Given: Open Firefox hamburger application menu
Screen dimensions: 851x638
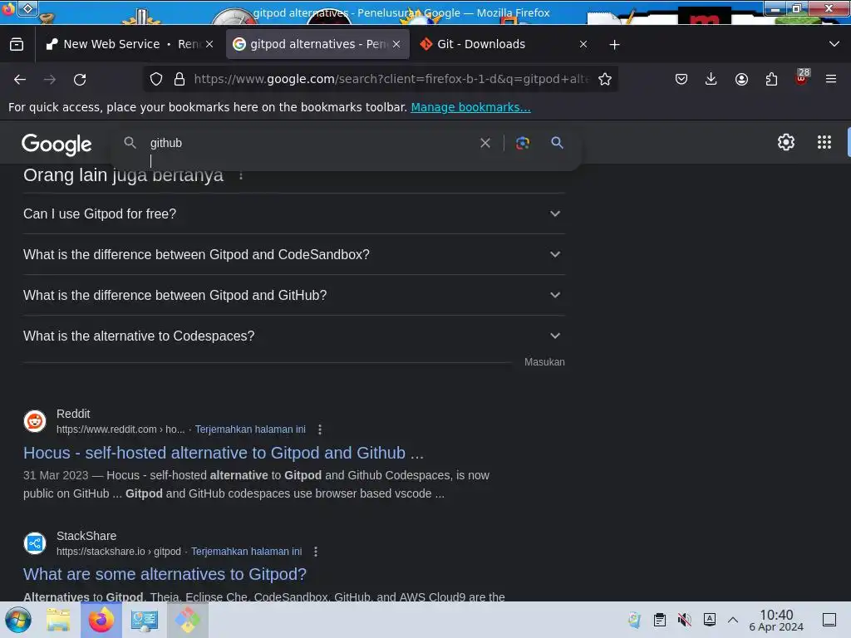Looking at the screenshot, I should (x=831, y=79).
